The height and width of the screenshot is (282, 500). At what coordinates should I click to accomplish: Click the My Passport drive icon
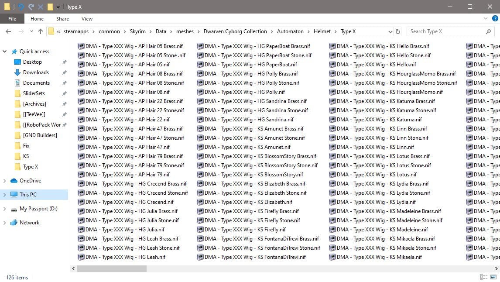click(x=14, y=209)
